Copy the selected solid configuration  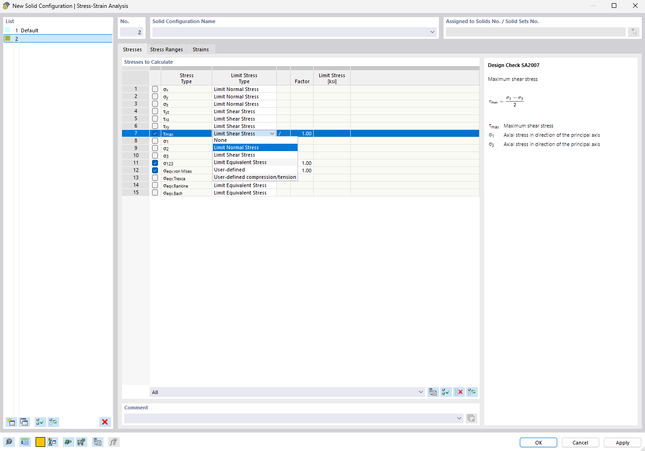(x=24, y=422)
